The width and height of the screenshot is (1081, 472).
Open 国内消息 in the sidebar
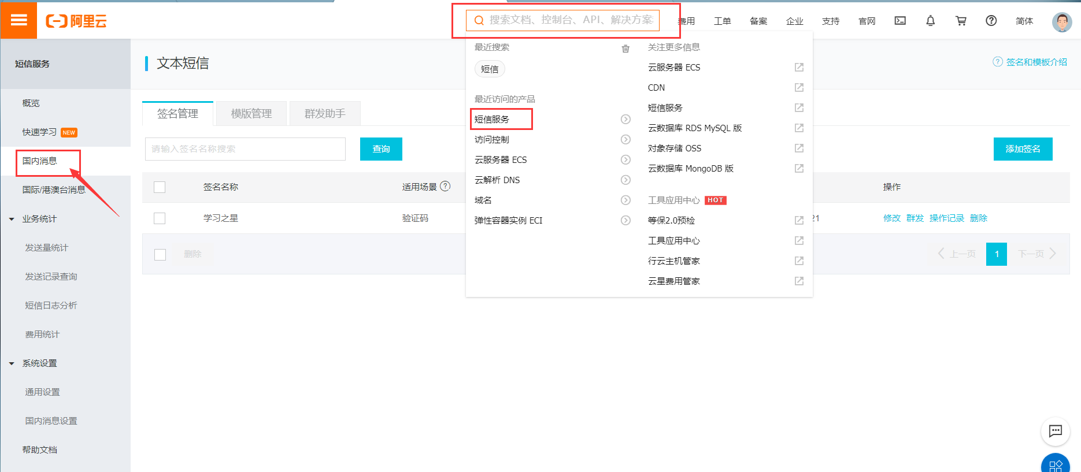tap(40, 161)
